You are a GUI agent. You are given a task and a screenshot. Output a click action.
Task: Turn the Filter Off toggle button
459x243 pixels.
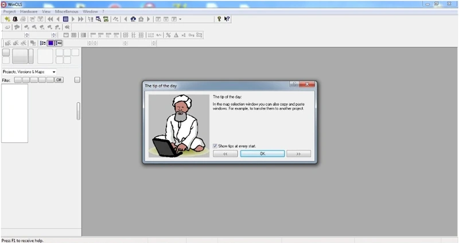click(x=59, y=79)
